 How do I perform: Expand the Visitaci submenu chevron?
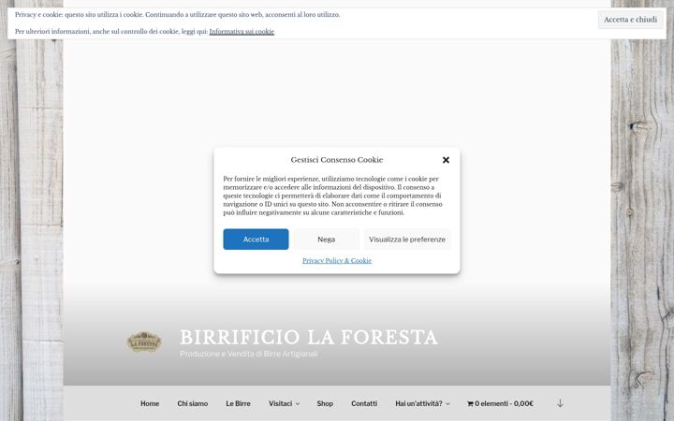click(x=298, y=404)
